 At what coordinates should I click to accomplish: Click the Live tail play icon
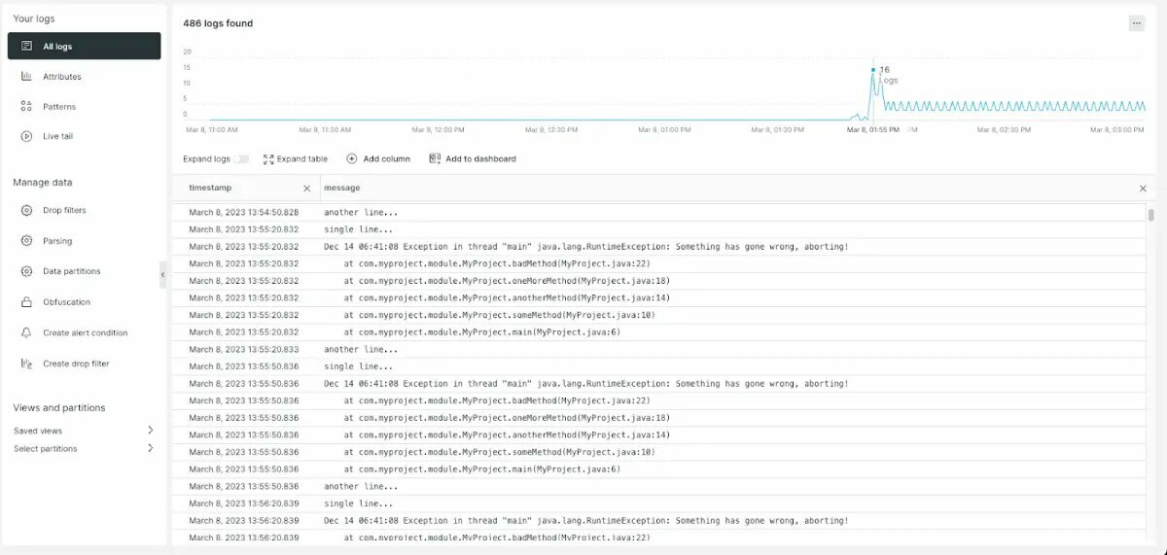click(x=26, y=136)
